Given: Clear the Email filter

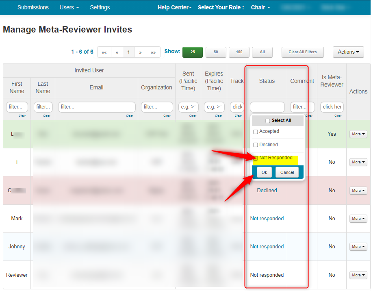Looking at the screenshot, I should coord(130,116).
